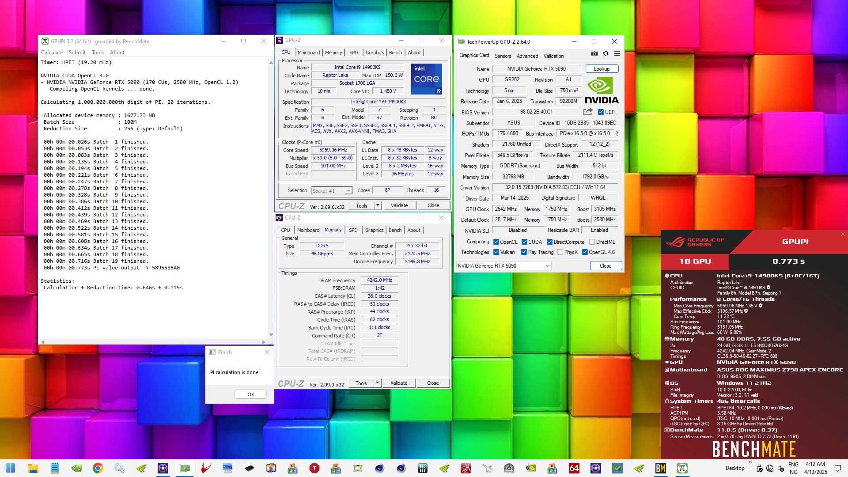
Task: Open the red T stop-sign taskbar icon
Action: pos(314,468)
